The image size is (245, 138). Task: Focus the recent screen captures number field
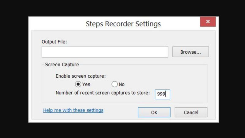click(x=162, y=94)
